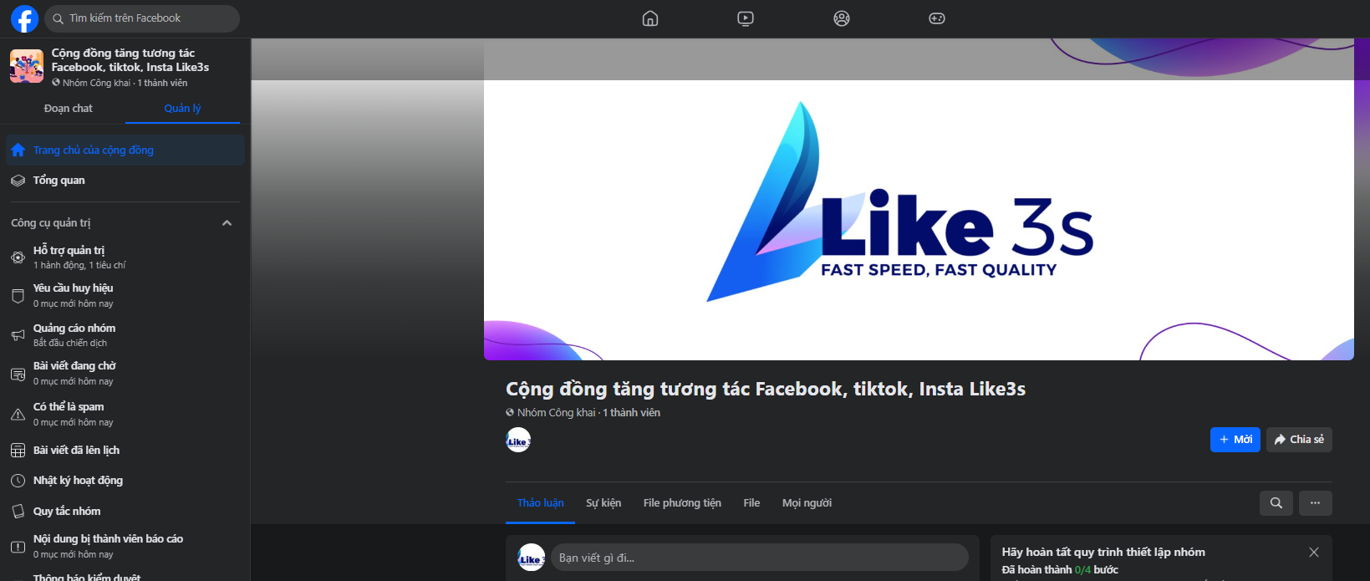
Task: Click the Quảng cáo nhóm megaphone icon
Action: click(18, 335)
